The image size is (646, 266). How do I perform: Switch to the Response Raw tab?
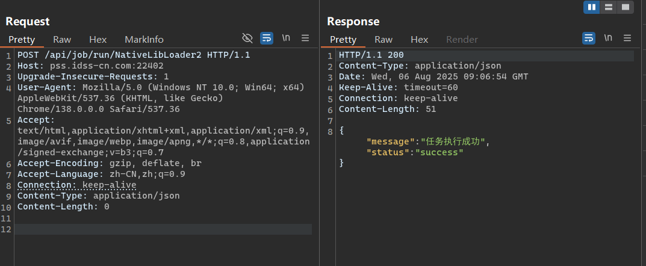(384, 40)
